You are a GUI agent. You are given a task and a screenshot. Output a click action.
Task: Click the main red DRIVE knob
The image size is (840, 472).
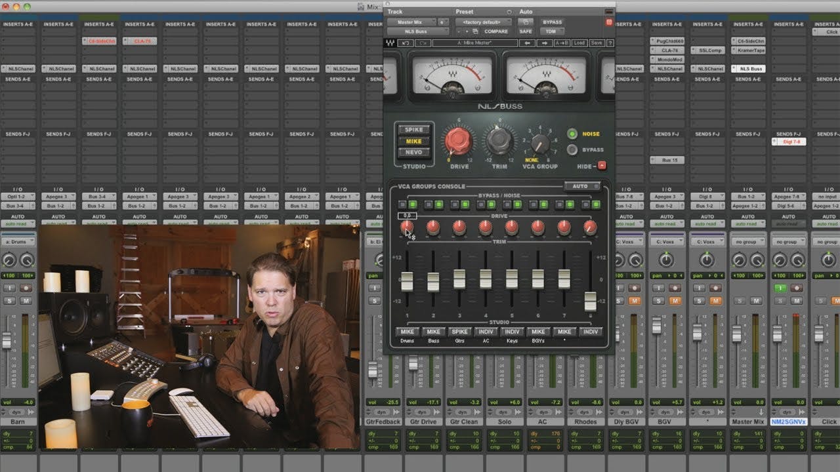coord(459,142)
